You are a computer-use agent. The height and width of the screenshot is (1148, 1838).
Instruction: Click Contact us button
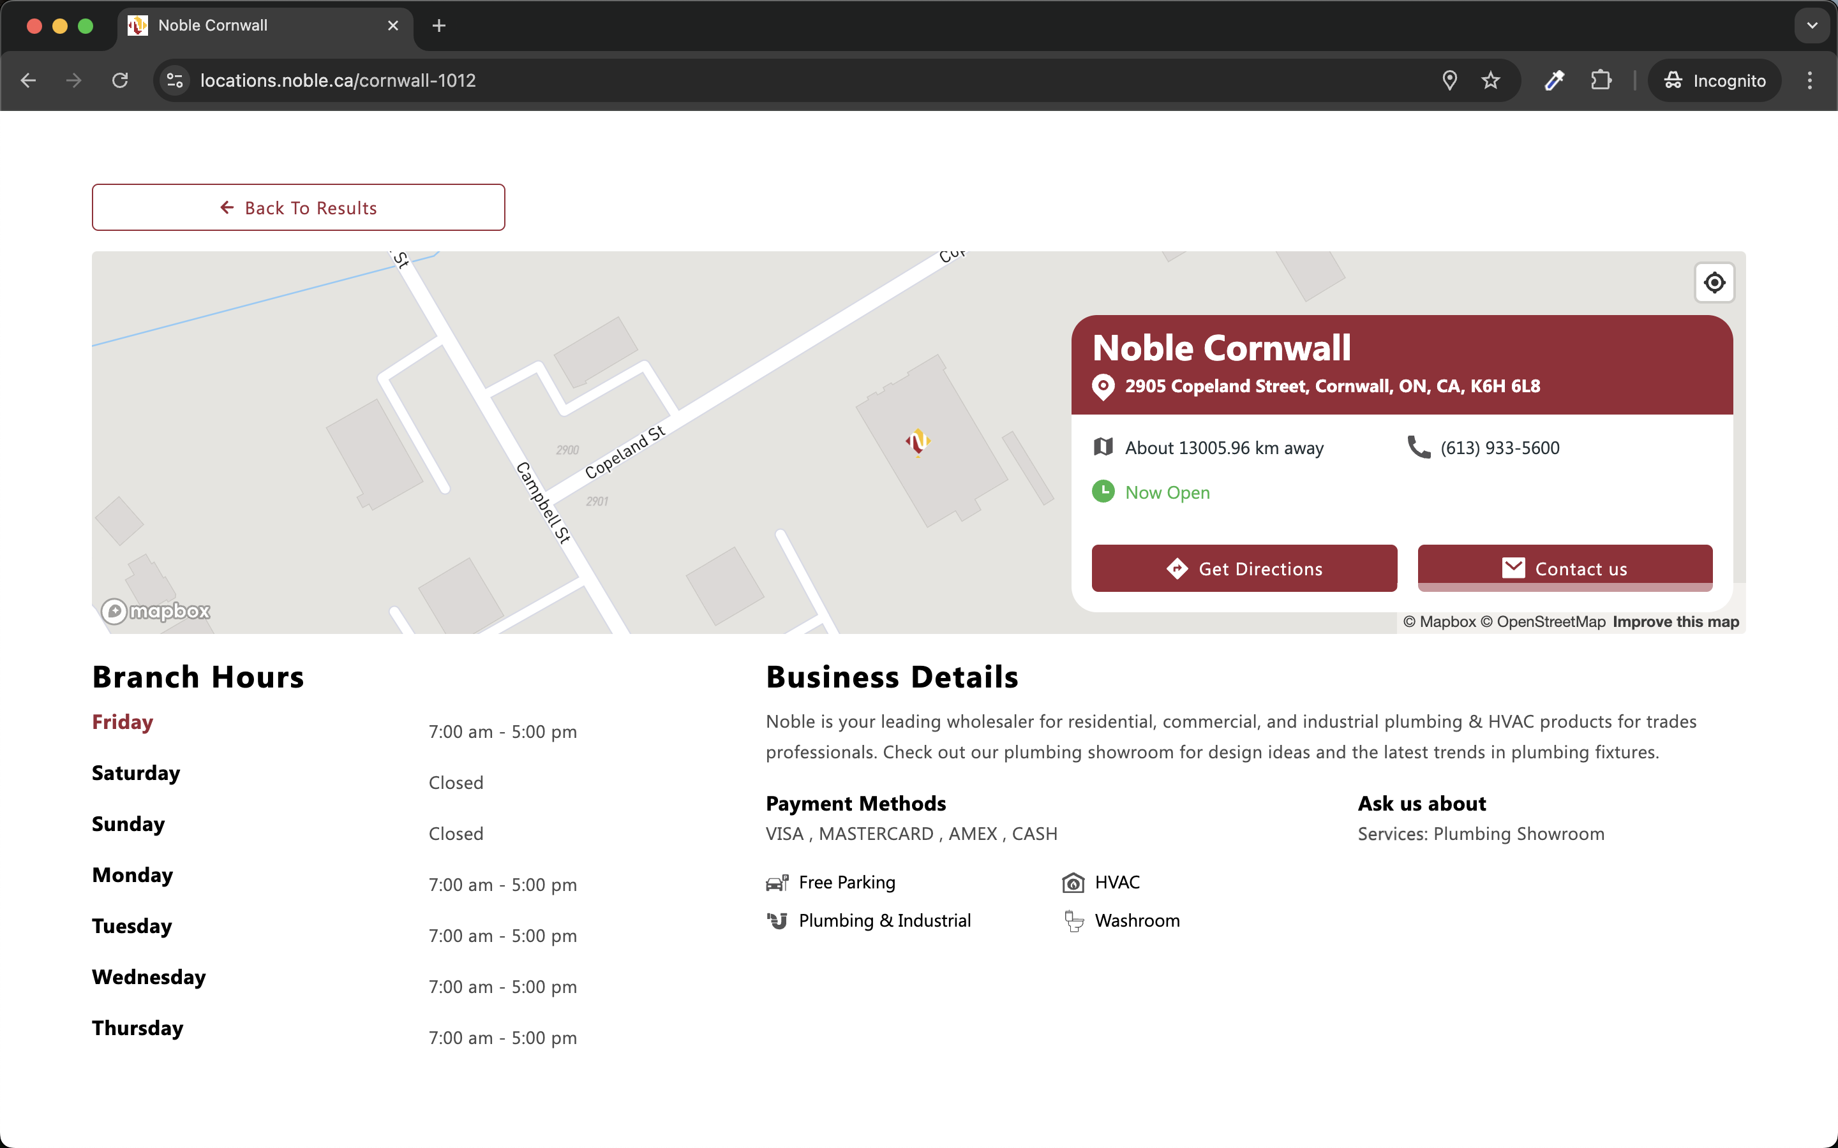click(1565, 568)
